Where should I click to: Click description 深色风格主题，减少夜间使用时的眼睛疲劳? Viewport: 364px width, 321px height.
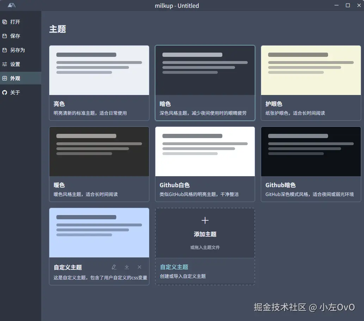pos(203,113)
